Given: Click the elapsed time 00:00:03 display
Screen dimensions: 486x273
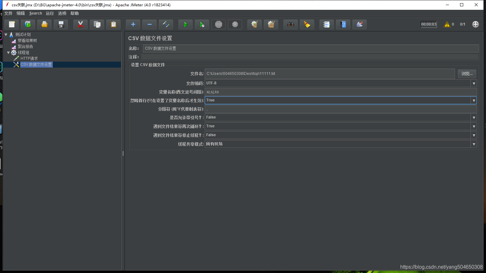Looking at the screenshot, I should tap(429, 24).
